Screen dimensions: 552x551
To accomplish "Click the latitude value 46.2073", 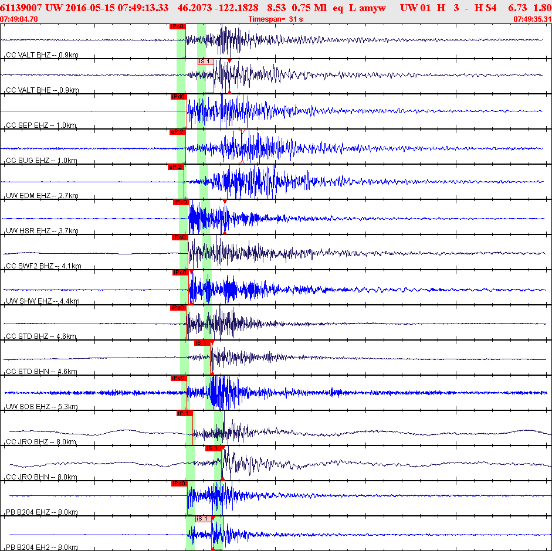I will coord(195,8).
